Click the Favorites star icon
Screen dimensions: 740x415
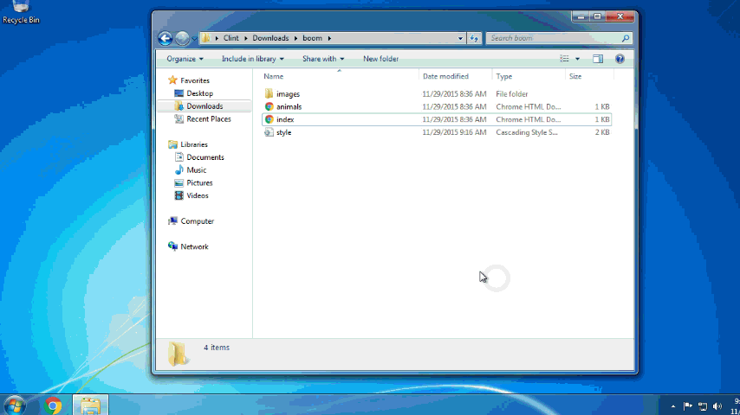pos(172,80)
